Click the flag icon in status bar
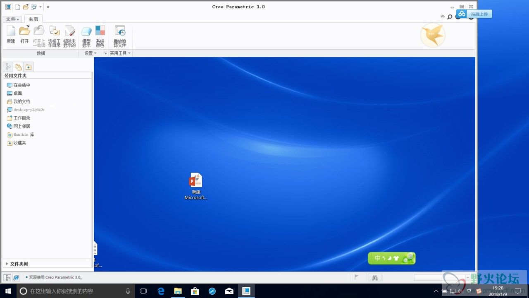 click(x=357, y=278)
